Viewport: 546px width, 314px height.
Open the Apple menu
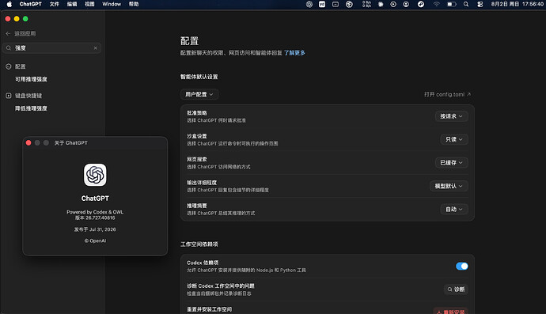pos(9,4)
